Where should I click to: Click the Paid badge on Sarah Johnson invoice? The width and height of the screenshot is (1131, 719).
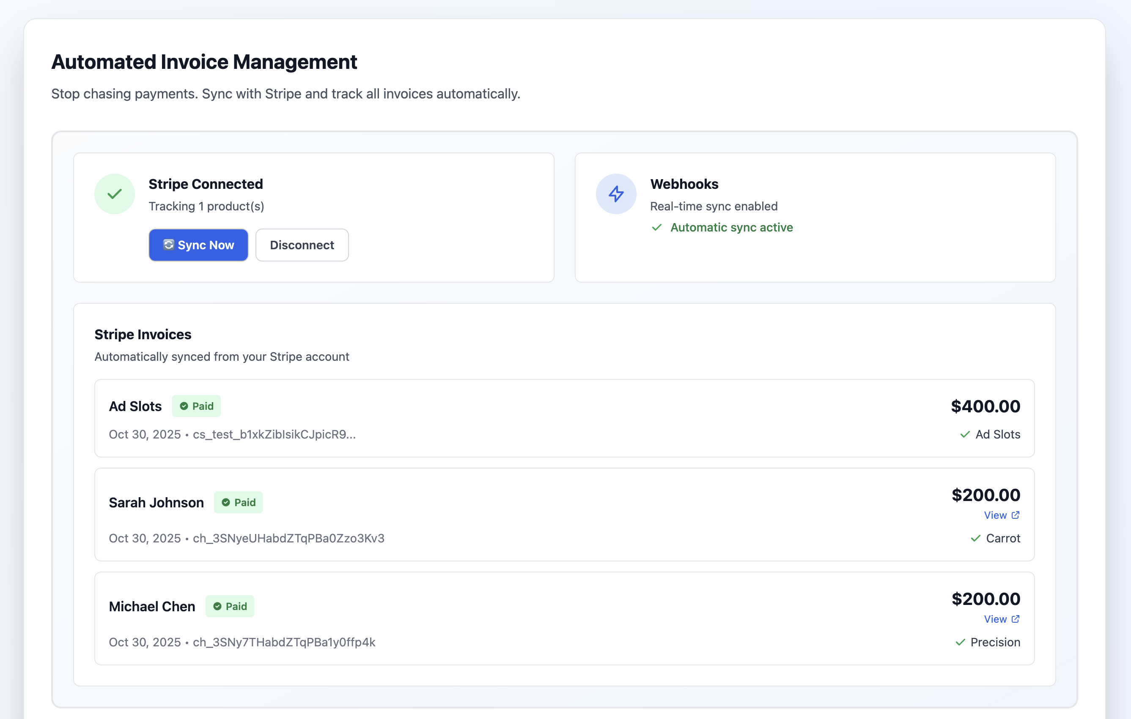(x=238, y=502)
